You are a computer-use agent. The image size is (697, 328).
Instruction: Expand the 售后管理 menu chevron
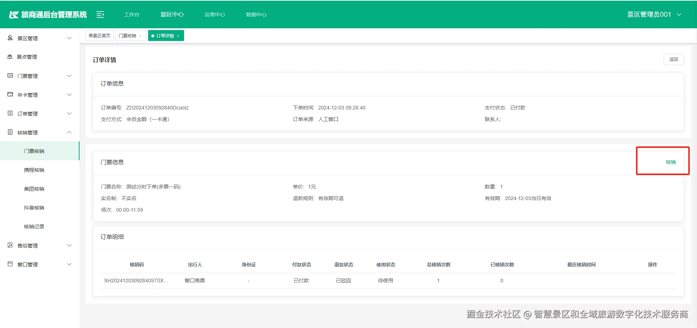[69, 245]
